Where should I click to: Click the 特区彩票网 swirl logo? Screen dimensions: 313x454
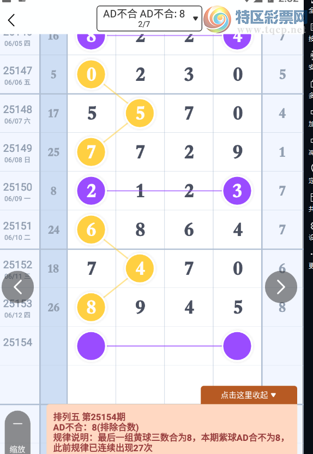218,19
